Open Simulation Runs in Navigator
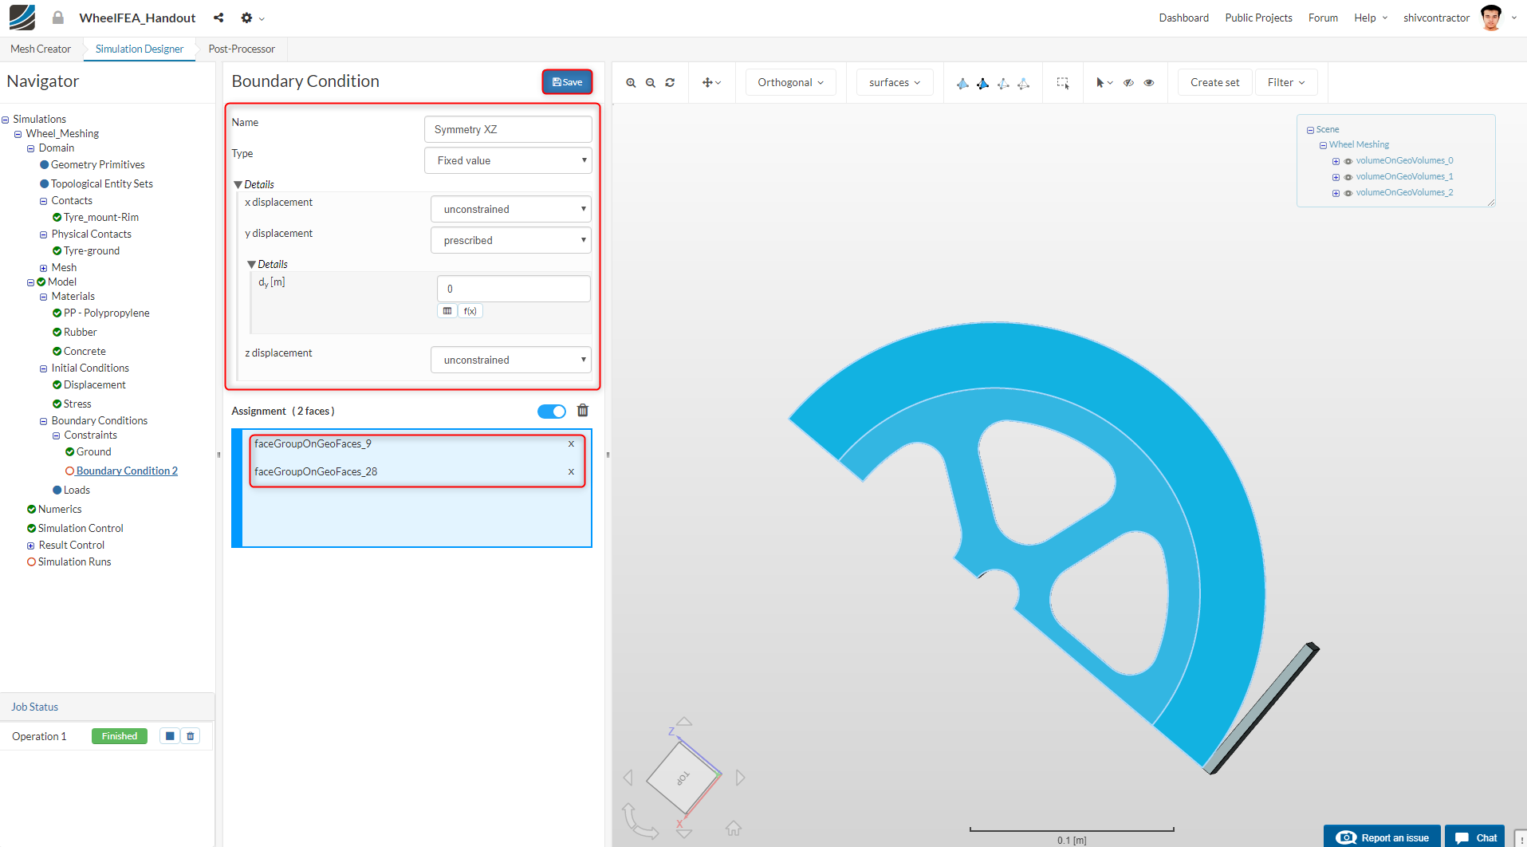The width and height of the screenshot is (1527, 847). pos(74,561)
